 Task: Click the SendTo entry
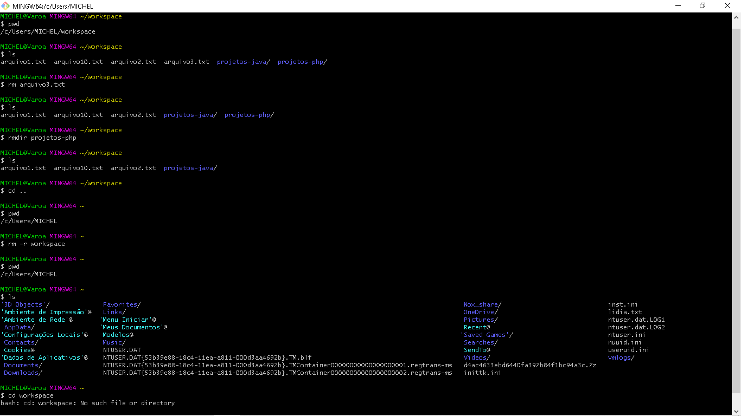pyautogui.click(x=477, y=350)
